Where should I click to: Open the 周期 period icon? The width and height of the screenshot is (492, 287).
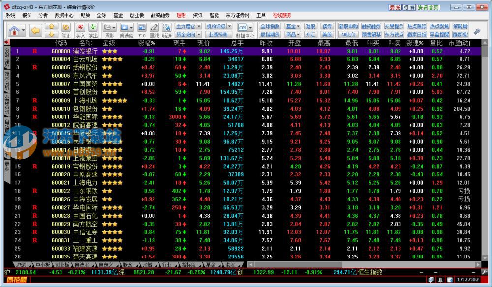click(107, 28)
